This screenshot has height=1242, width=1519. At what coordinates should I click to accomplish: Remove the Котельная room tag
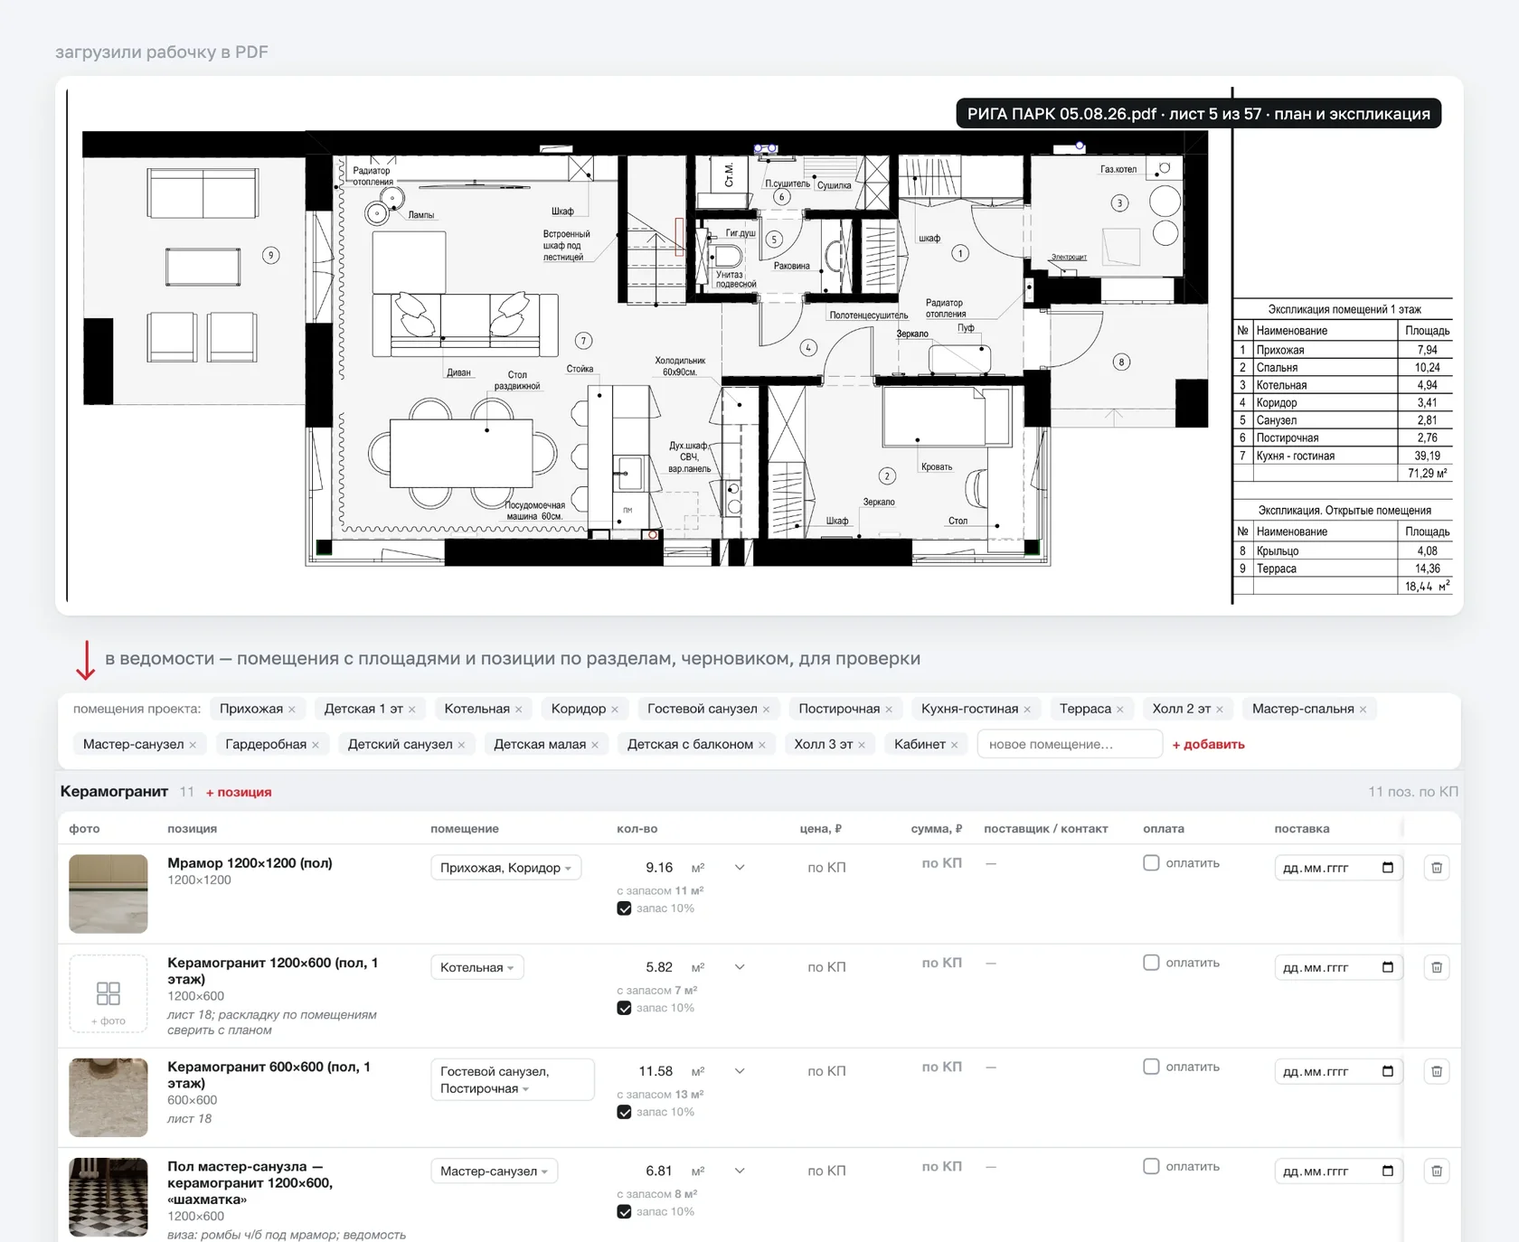519,710
